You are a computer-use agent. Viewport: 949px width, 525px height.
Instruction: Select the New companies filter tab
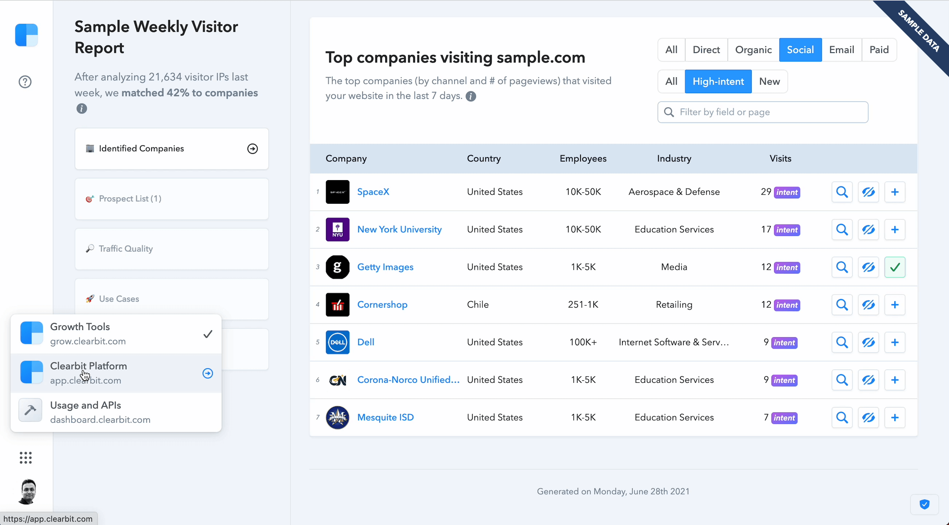(769, 81)
